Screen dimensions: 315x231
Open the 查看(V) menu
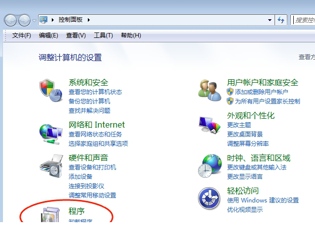[x=76, y=35]
